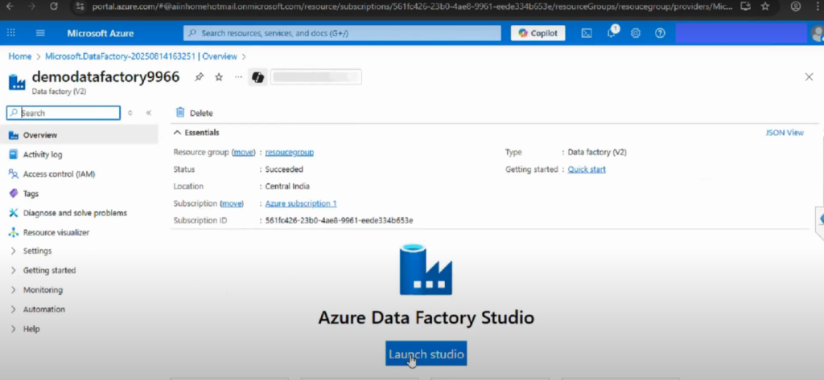The width and height of the screenshot is (824, 380).
Task: Open JSON View link
Action: click(785, 133)
